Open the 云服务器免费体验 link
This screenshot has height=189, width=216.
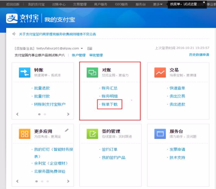pyautogui.click(x=50, y=171)
